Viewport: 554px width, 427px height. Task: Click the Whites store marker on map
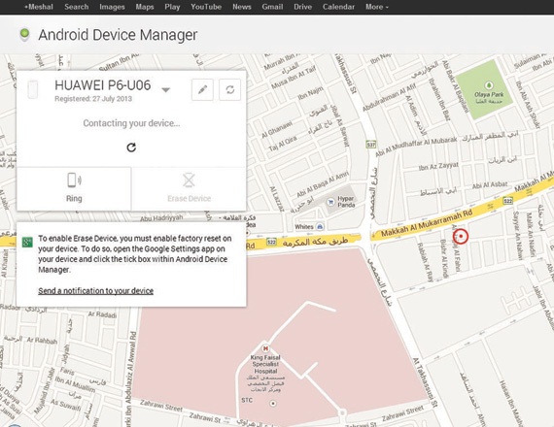click(320, 226)
